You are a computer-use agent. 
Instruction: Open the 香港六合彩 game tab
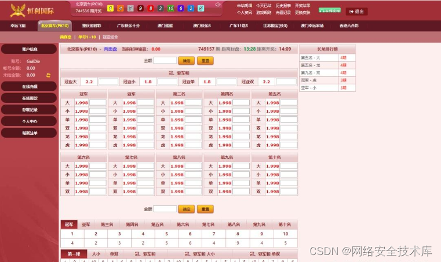[349, 26]
